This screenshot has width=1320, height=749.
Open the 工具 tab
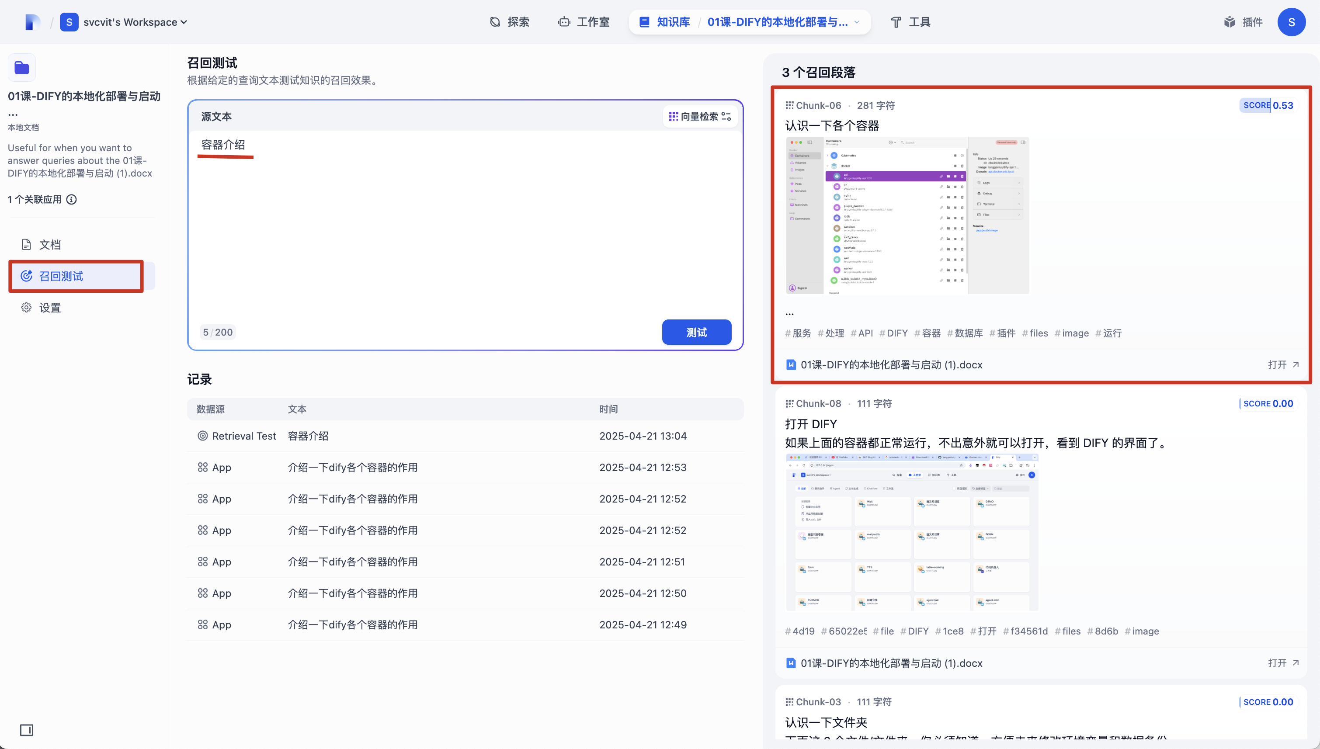[910, 22]
